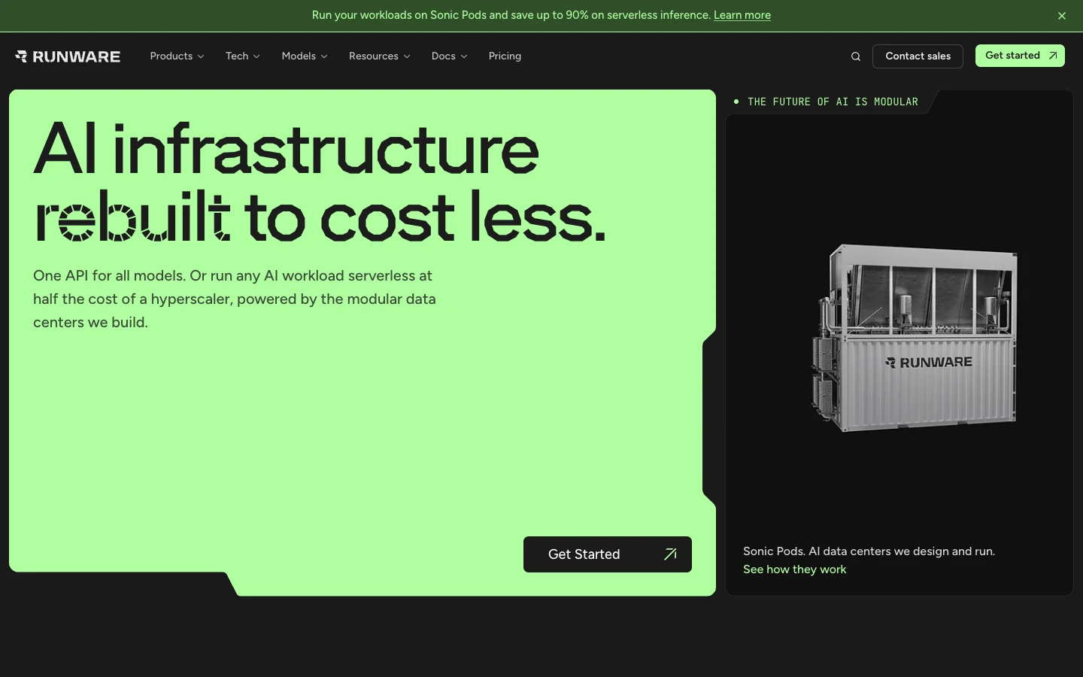This screenshot has width=1083, height=677.
Task: Expand the Products dropdown menu
Action: pyautogui.click(x=177, y=56)
